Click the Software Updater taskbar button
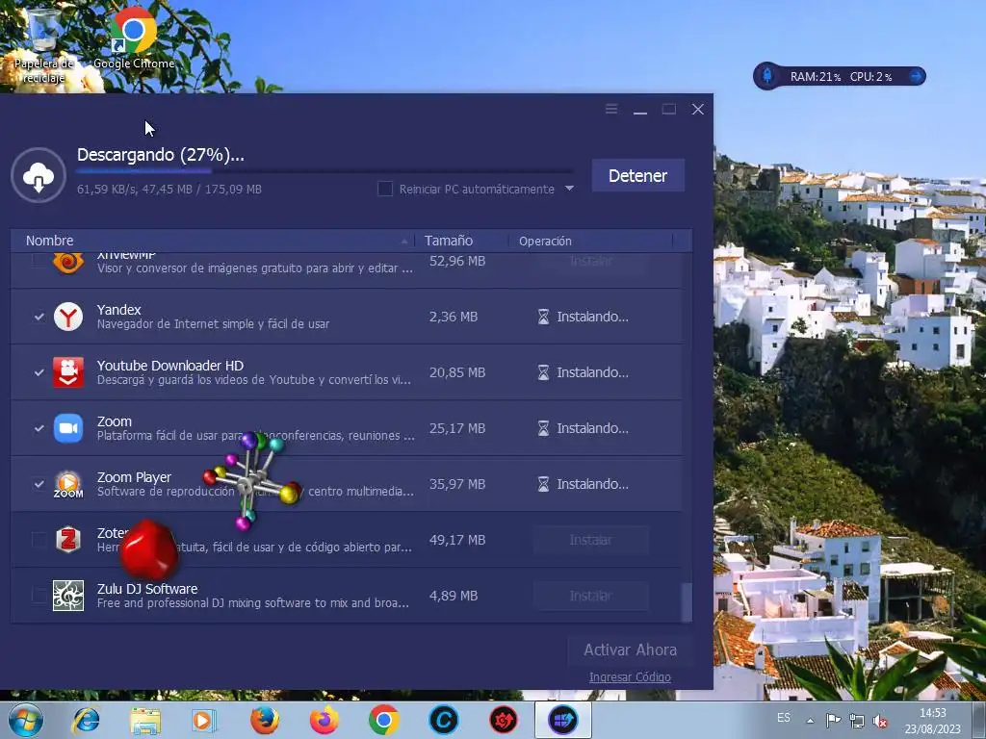The image size is (986, 739). [562, 720]
